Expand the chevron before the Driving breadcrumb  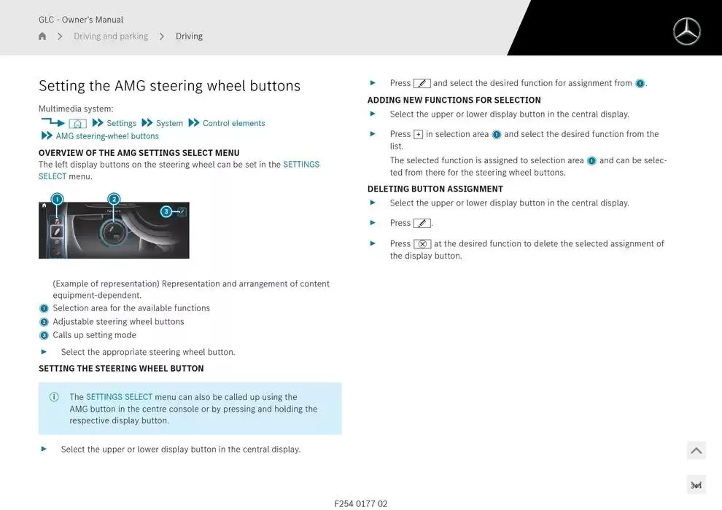click(x=162, y=36)
